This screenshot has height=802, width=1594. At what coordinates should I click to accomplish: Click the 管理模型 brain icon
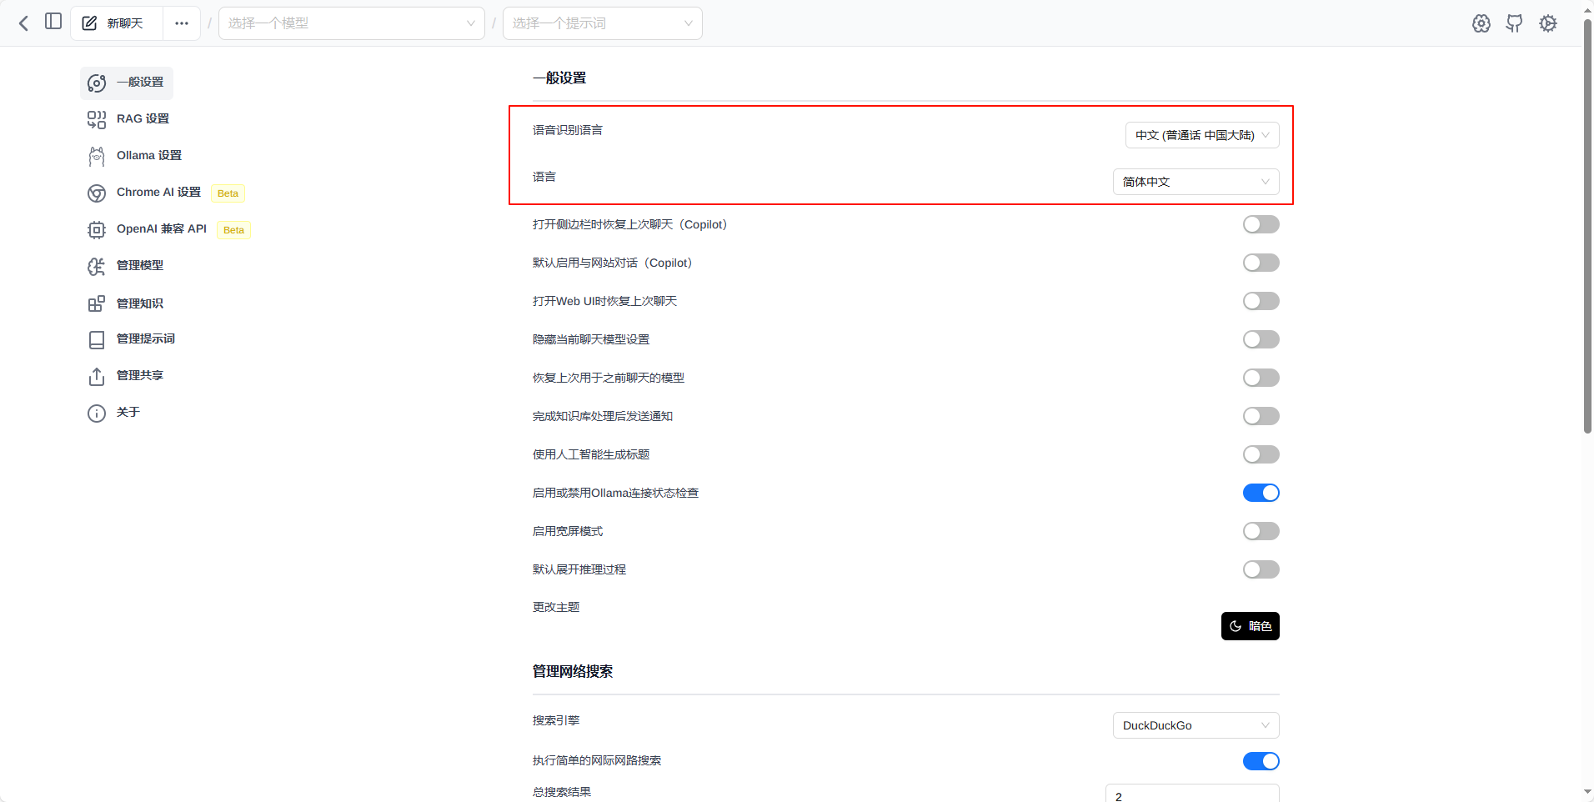click(97, 266)
